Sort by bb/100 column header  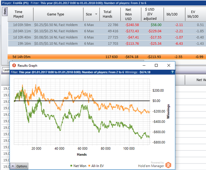point(172,14)
